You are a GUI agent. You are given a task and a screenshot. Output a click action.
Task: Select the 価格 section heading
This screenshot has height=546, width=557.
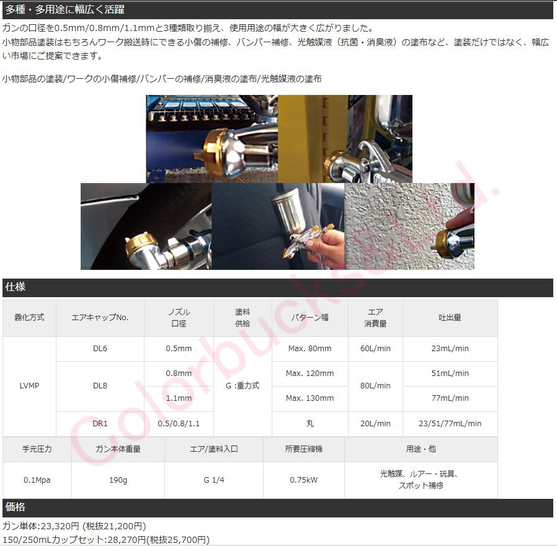click(278, 508)
